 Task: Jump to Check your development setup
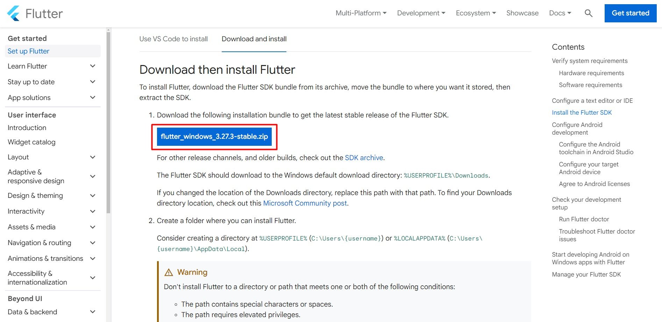[586, 203]
